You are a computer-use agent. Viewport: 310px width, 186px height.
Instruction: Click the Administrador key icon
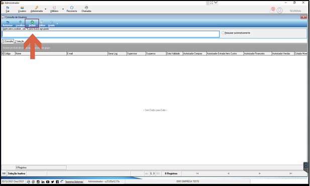[37, 8]
